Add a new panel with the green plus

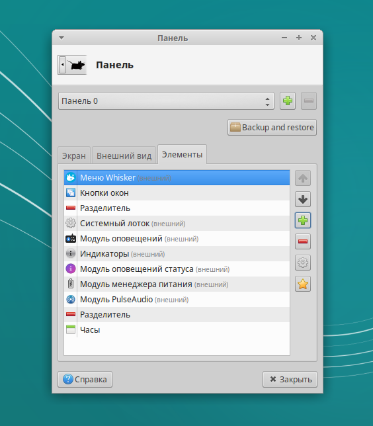[x=288, y=101]
